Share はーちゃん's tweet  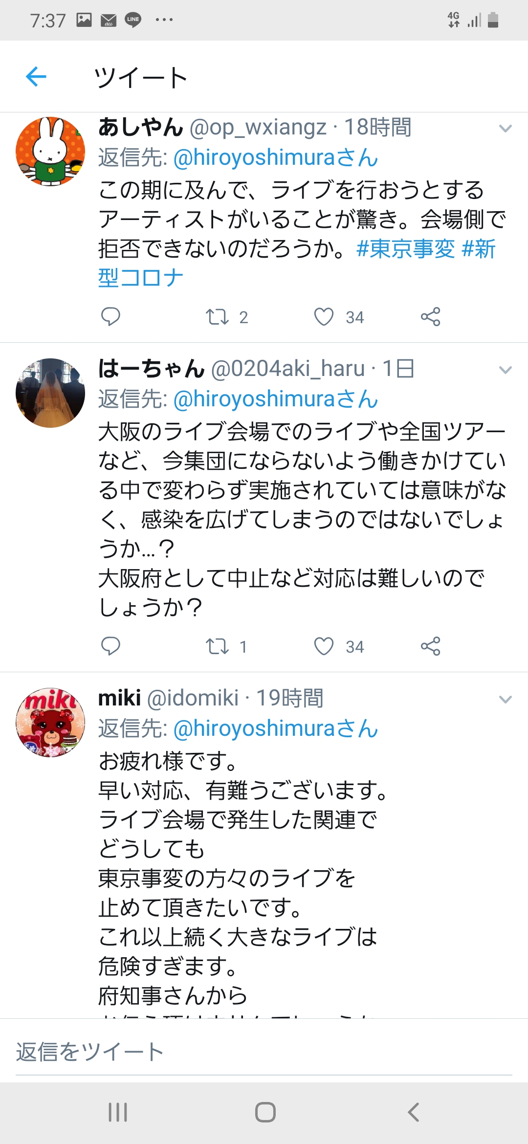click(430, 646)
